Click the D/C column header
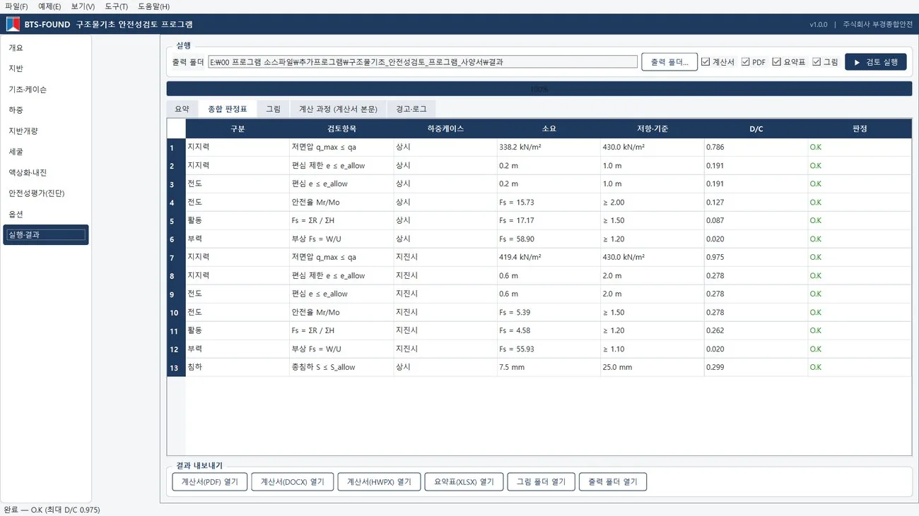 [x=756, y=128]
